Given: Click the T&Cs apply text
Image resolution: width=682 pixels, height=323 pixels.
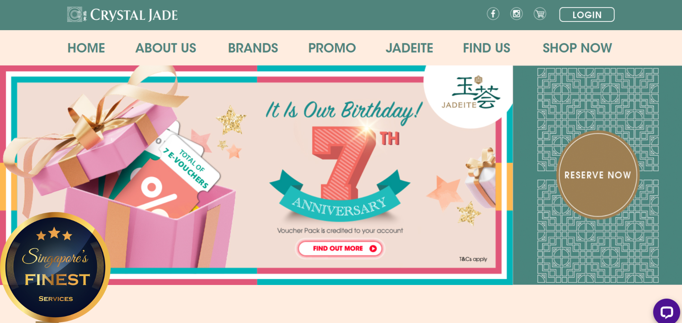Looking at the screenshot, I should pyautogui.click(x=473, y=259).
